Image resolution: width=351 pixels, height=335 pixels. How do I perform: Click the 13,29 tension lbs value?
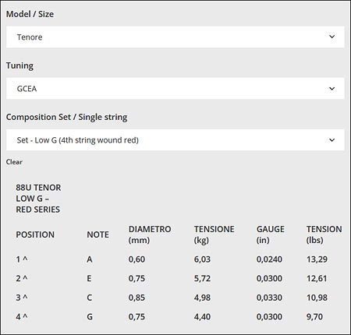[x=317, y=259]
